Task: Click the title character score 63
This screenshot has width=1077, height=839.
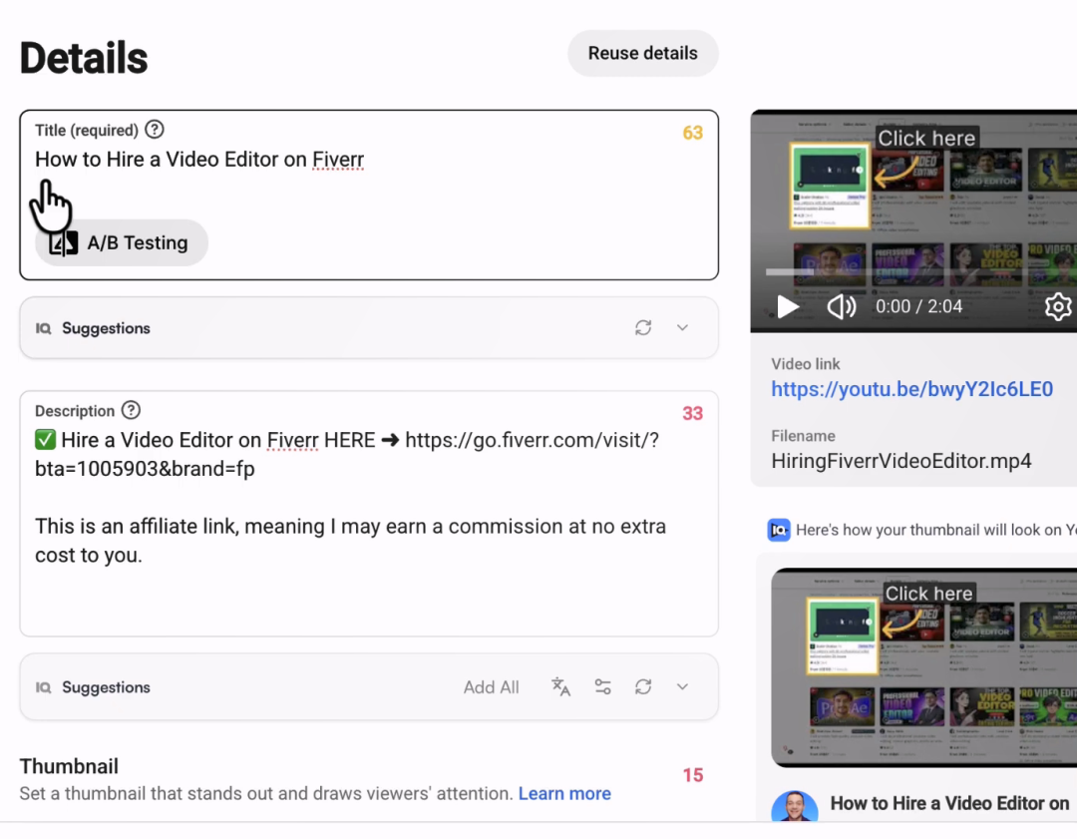Action: [692, 133]
